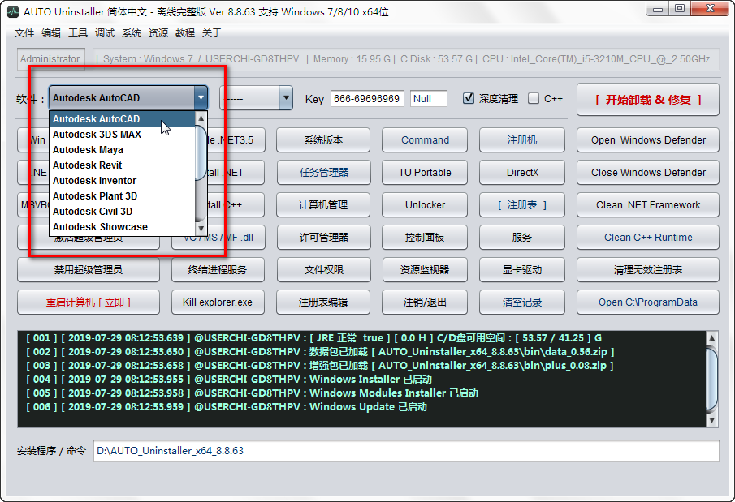Click the AUTO Uninstaller title bar icon
Viewport: 735px width, 502px height.
(13, 11)
